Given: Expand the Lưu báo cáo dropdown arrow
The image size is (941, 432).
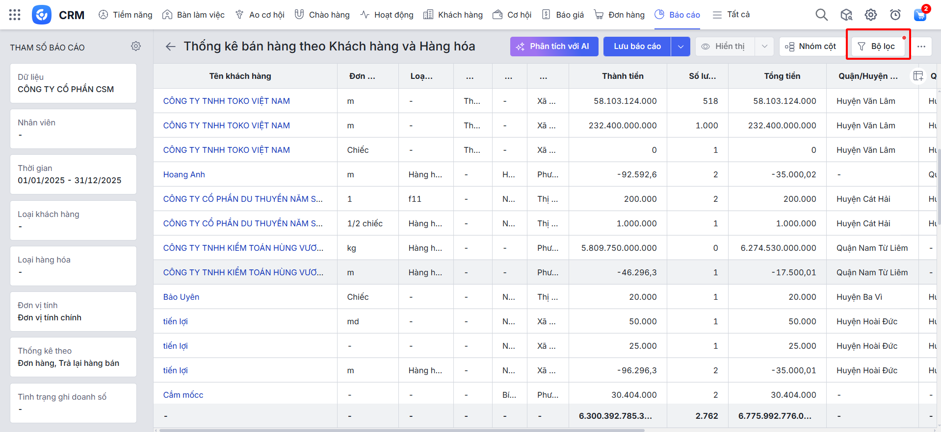Looking at the screenshot, I should point(680,47).
